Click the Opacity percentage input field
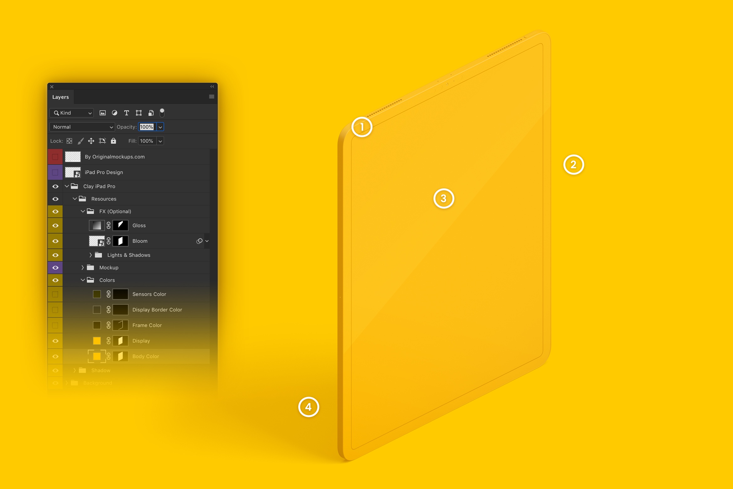733x489 pixels. click(147, 127)
